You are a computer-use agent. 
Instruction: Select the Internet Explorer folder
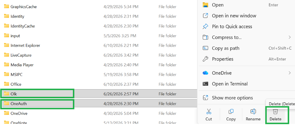25,45
